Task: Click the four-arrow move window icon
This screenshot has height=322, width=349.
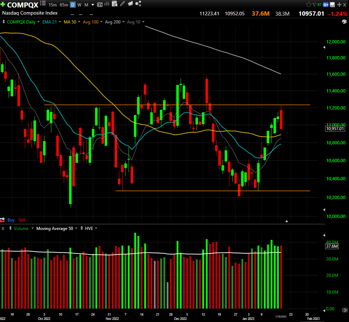Action: pyautogui.click(x=339, y=5)
